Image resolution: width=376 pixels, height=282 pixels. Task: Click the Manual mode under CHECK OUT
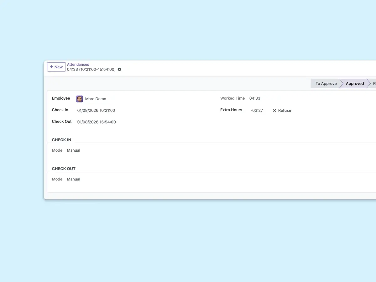74,179
